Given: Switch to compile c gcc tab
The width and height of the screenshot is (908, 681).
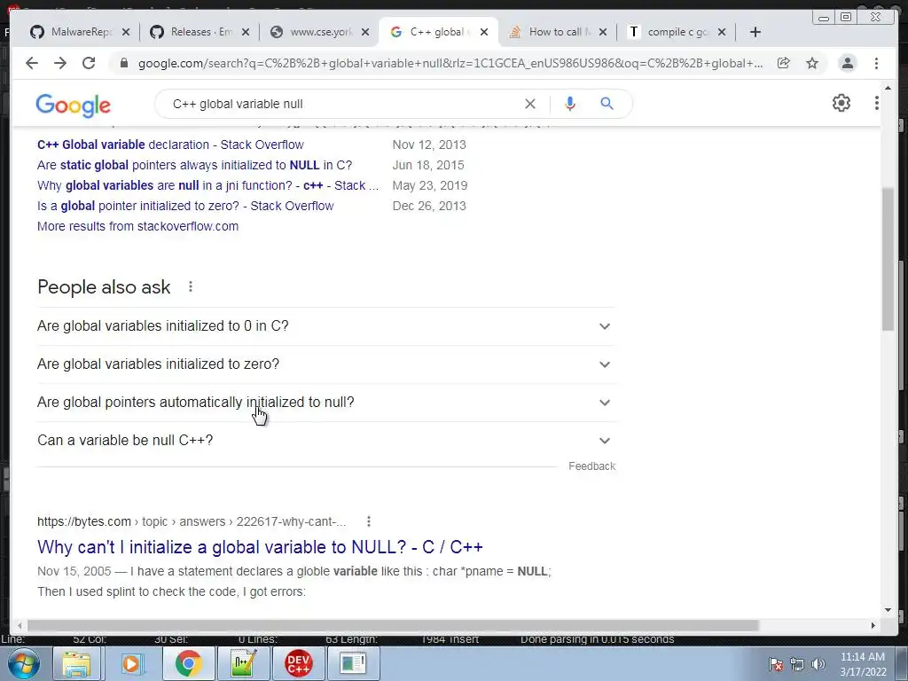Looking at the screenshot, I should (677, 32).
